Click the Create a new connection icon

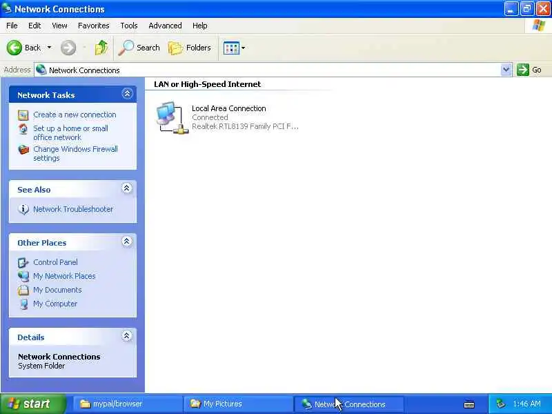coord(23,115)
